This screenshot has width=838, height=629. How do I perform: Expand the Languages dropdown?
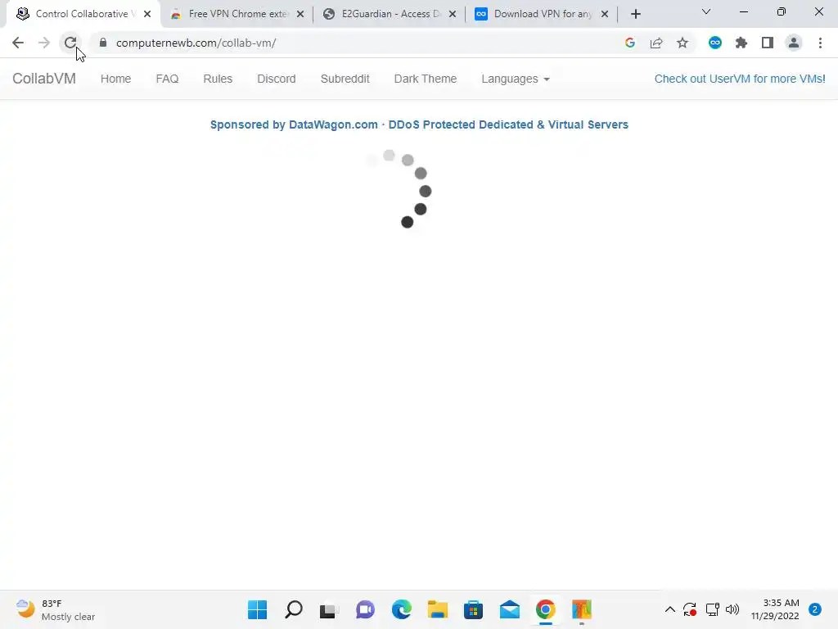(516, 79)
